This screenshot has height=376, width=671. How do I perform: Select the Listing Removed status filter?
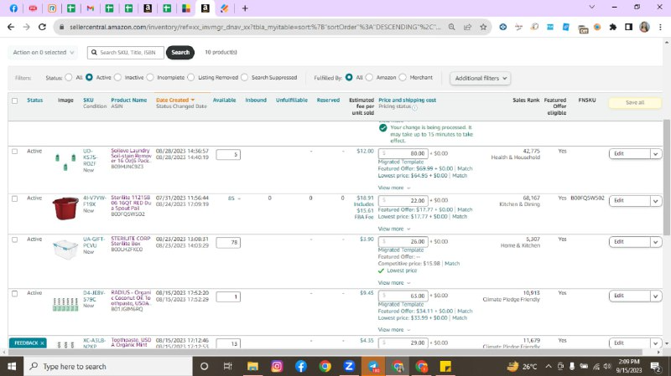(x=191, y=77)
